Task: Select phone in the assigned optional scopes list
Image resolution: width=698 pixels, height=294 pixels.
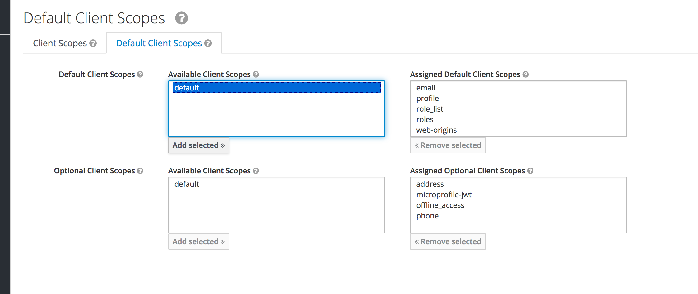Action: click(427, 216)
